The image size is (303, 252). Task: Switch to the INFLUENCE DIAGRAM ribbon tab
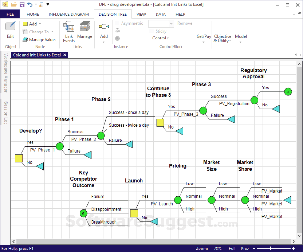tap(68, 14)
